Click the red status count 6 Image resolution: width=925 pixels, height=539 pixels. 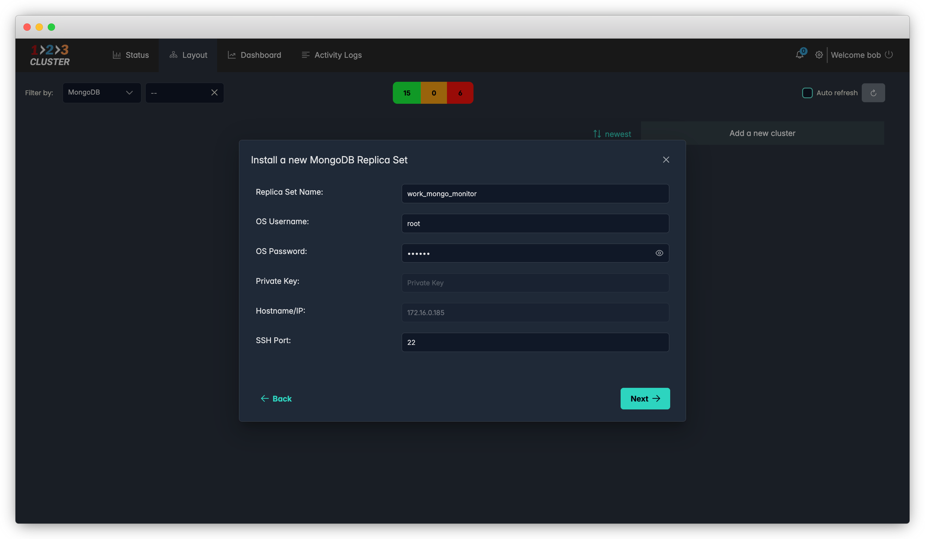click(x=460, y=93)
